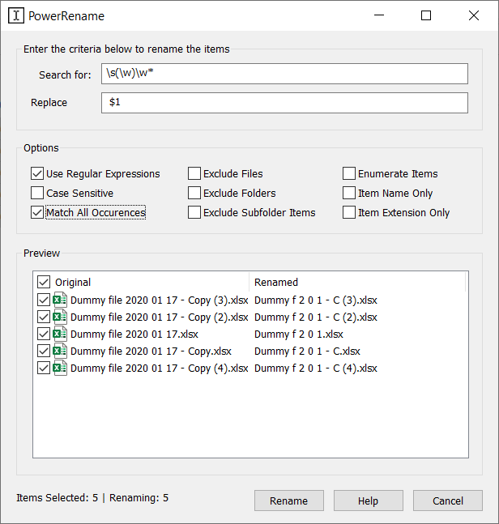
Task: Uncheck Match All Occurences
Action: pyautogui.click(x=37, y=212)
